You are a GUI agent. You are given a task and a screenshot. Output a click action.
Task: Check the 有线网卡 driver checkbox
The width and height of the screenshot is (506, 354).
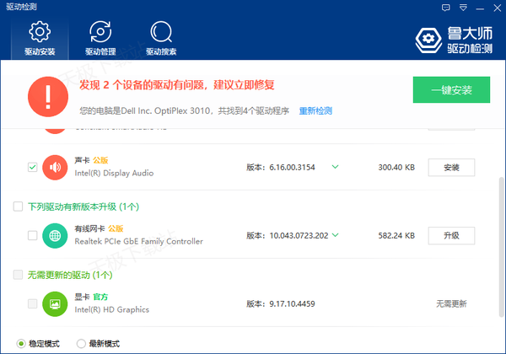point(32,235)
